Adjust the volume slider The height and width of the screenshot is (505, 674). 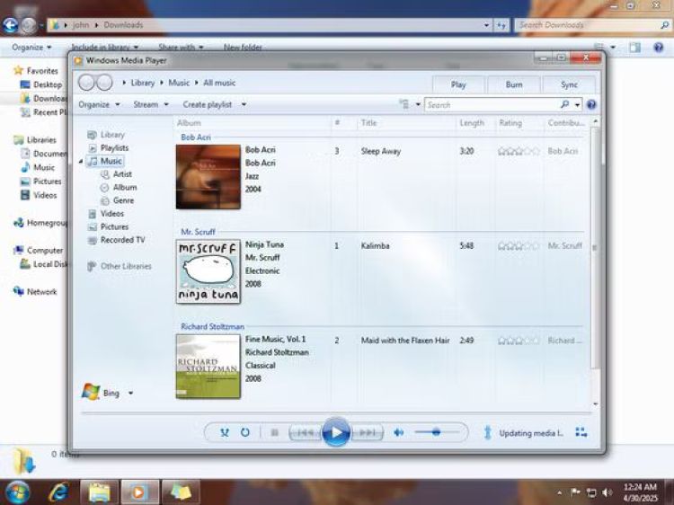click(x=436, y=432)
